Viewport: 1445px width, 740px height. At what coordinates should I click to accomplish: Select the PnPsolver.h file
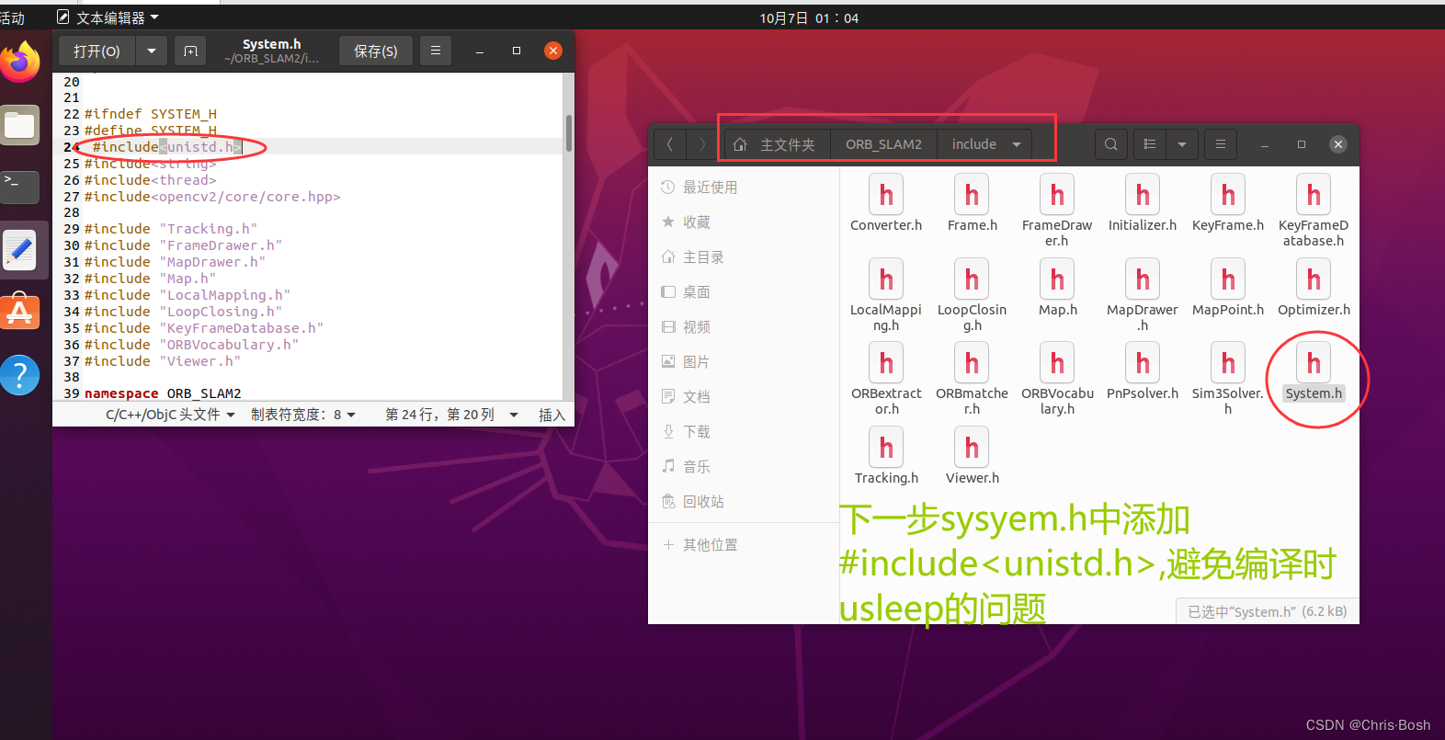pos(1143,371)
